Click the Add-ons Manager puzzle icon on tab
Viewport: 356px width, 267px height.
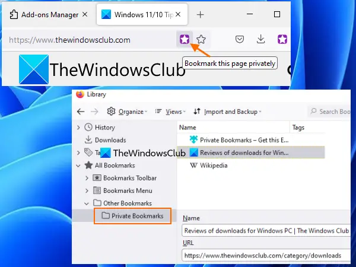pyautogui.click(x=14, y=14)
